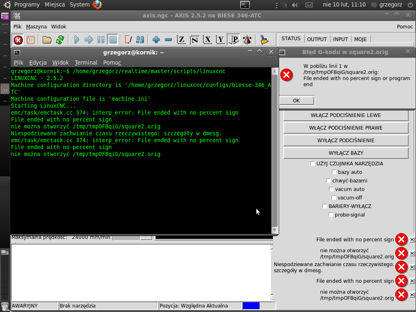Dismiss the 'Niespodziewane zachwianie' error notification

pos(412,267)
